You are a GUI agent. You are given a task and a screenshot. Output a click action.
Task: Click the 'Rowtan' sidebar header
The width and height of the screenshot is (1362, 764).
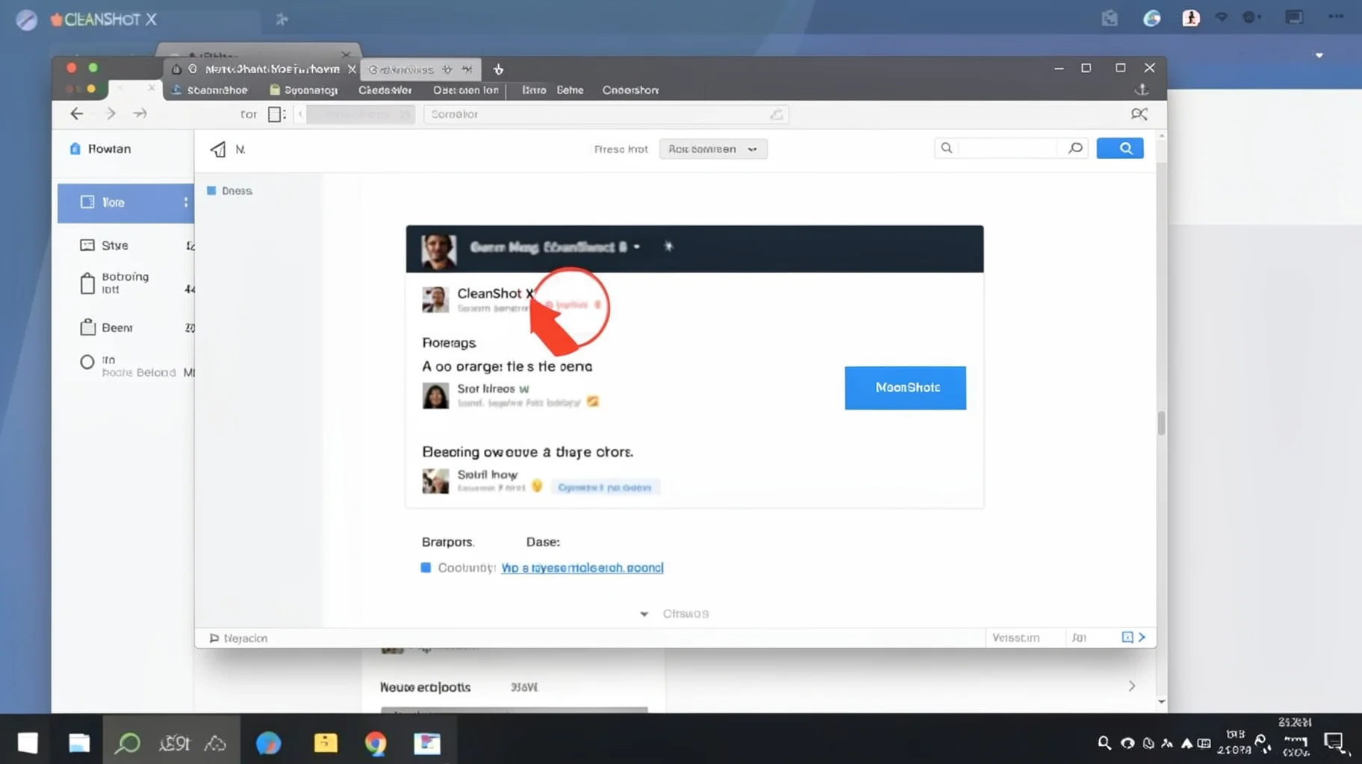click(x=101, y=149)
